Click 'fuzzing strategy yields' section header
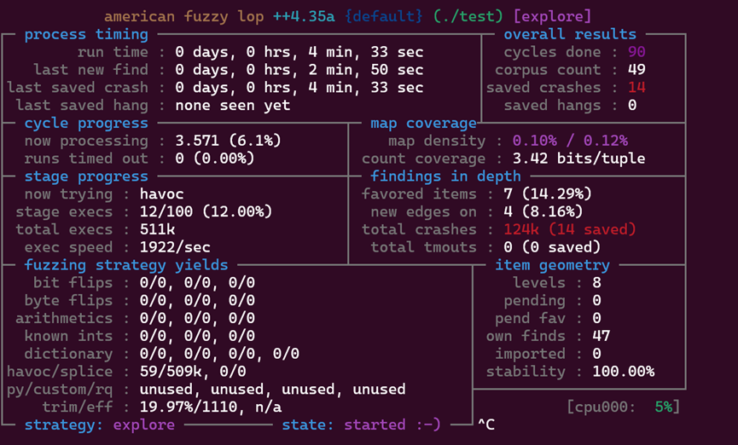The image size is (738, 445). 126,266
